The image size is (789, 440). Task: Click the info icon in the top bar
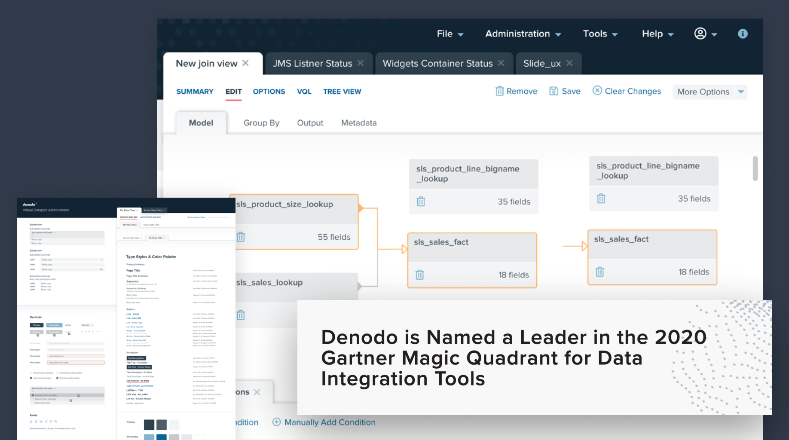click(x=743, y=34)
